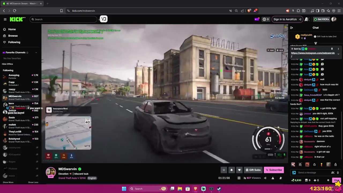Open Steam from the taskbar
This screenshot has height=193, width=343.
point(219,189)
